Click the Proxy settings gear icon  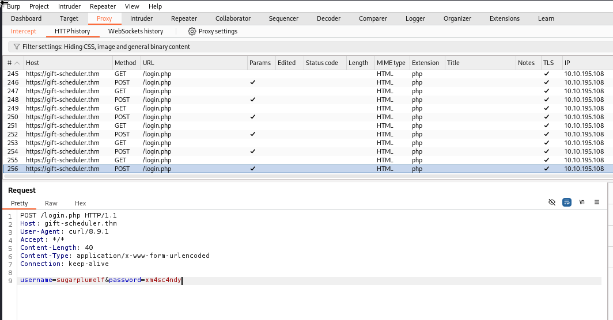[192, 31]
